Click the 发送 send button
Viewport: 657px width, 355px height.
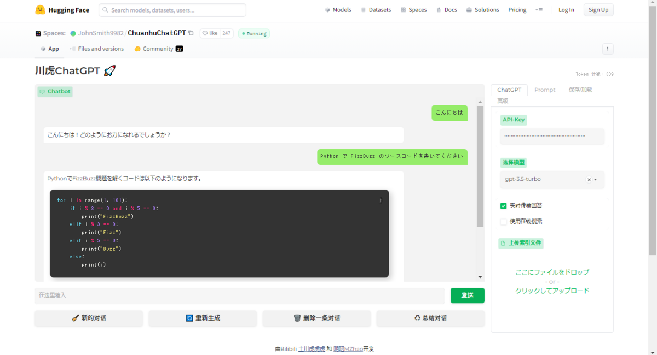click(467, 295)
